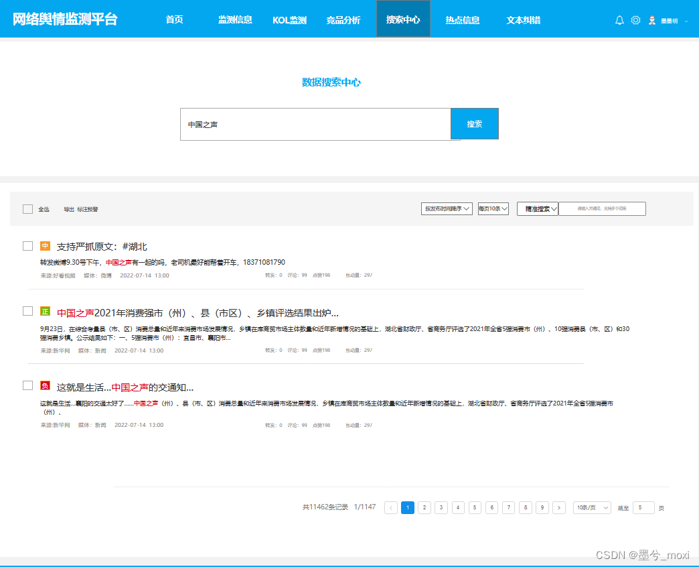The width and height of the screenshot is (699, 567).
Task: Go to page 4
Action: pos(458,507)
